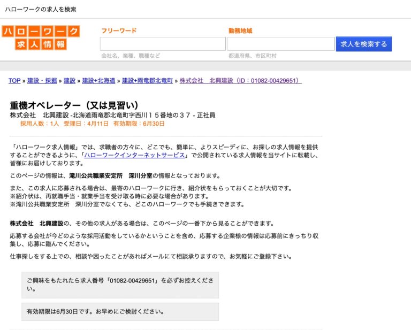Open the 株式会社 北興建設 ID breadcrumb link
Image resolution: width=411 pixels, height=330 pixels.
click(x=240, y=81)
